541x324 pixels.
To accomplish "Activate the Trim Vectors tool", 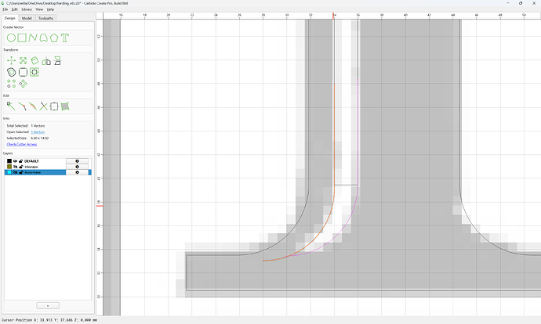I will pyautogui.click(x=22, y=106).
